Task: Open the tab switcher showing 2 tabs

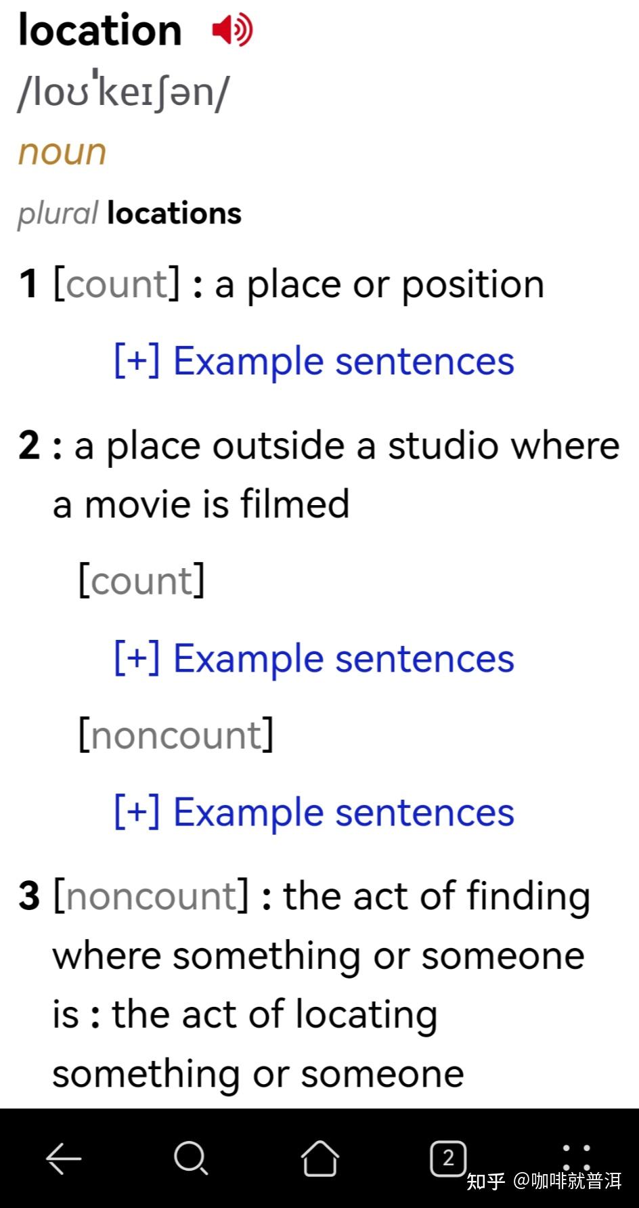Action: click(x=447, y=1159)
